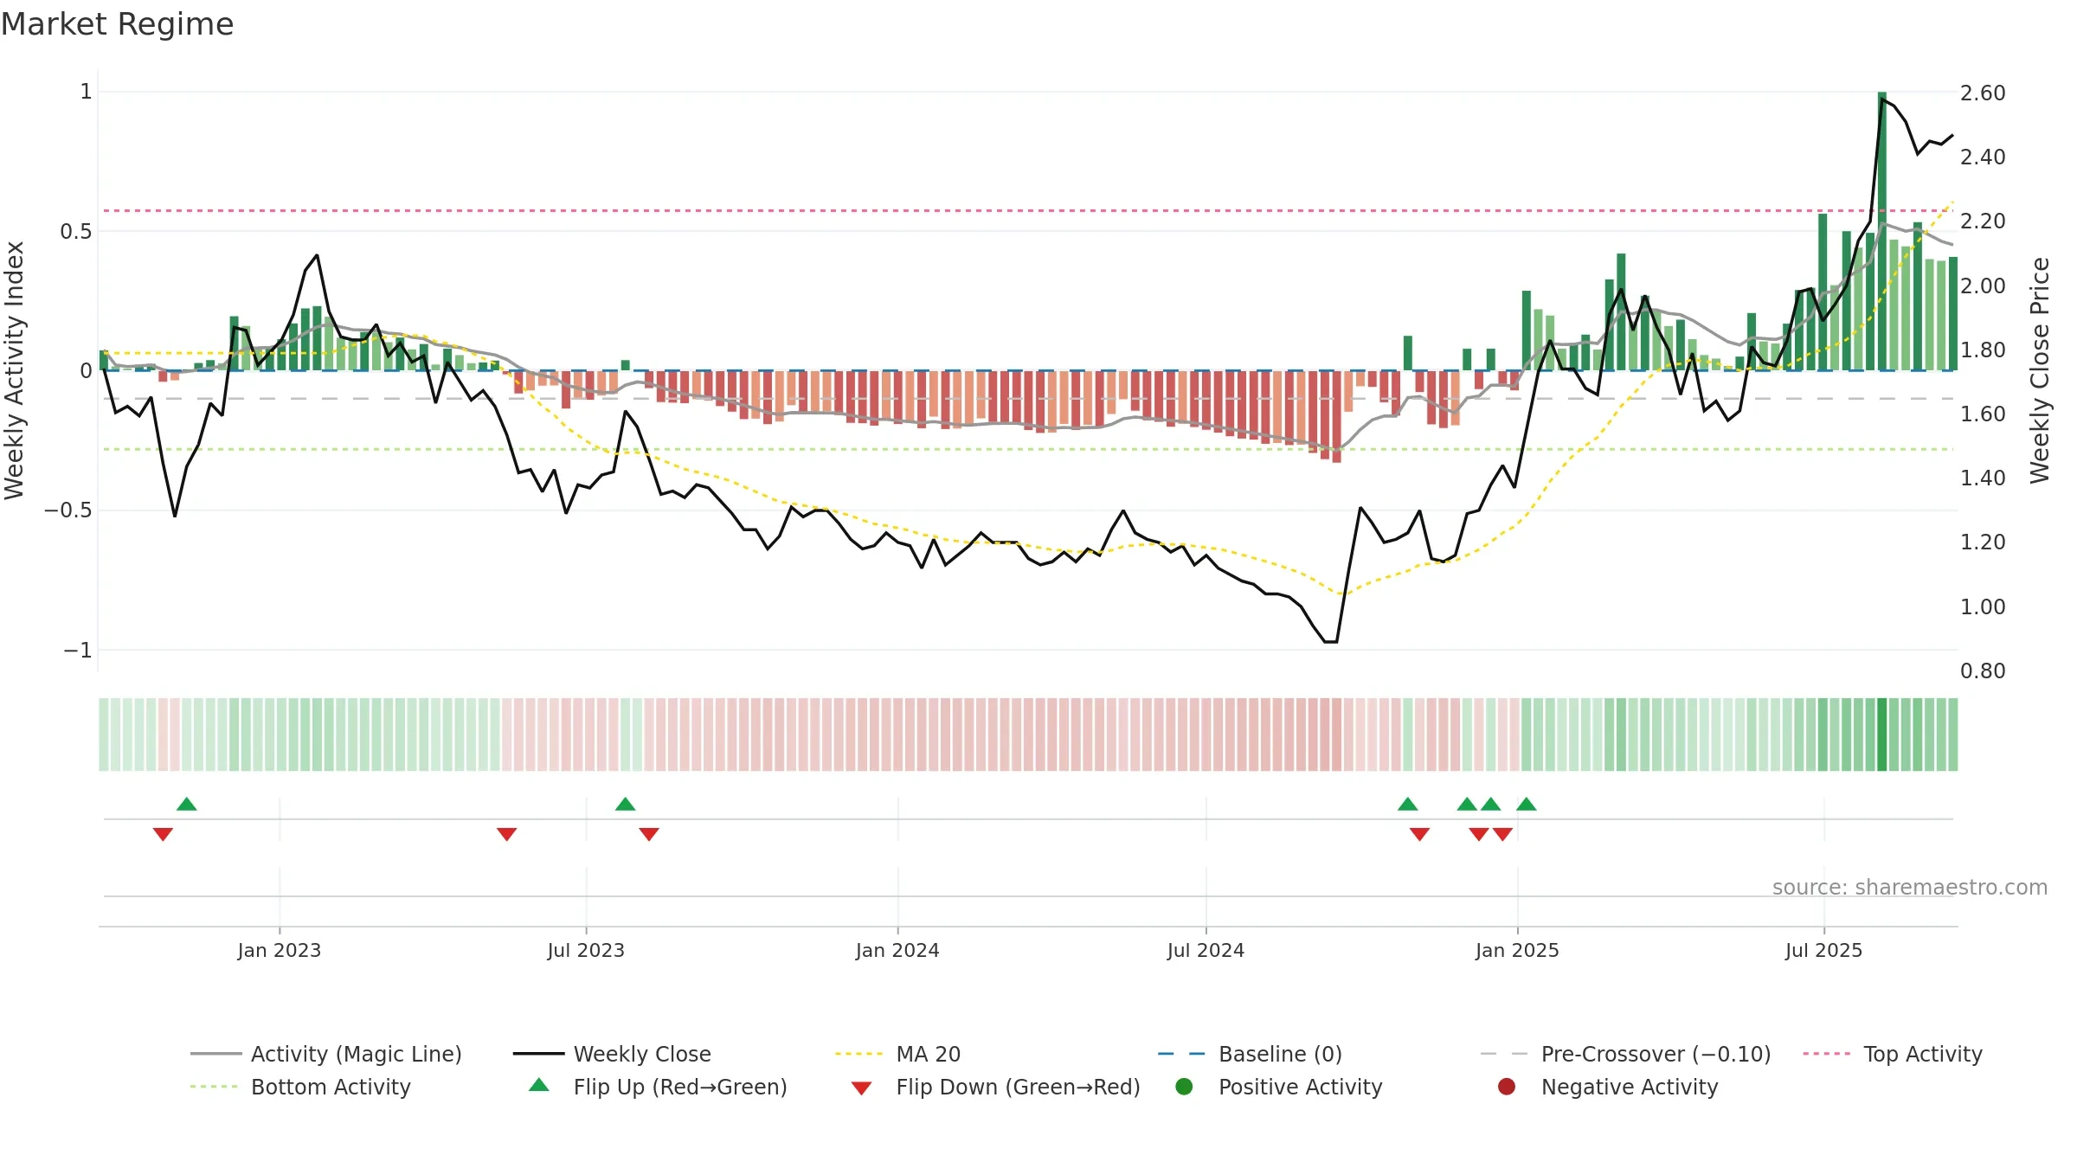Toggle MA 20 legend entry
2077x1168 pixels.
pos(897,1054)
